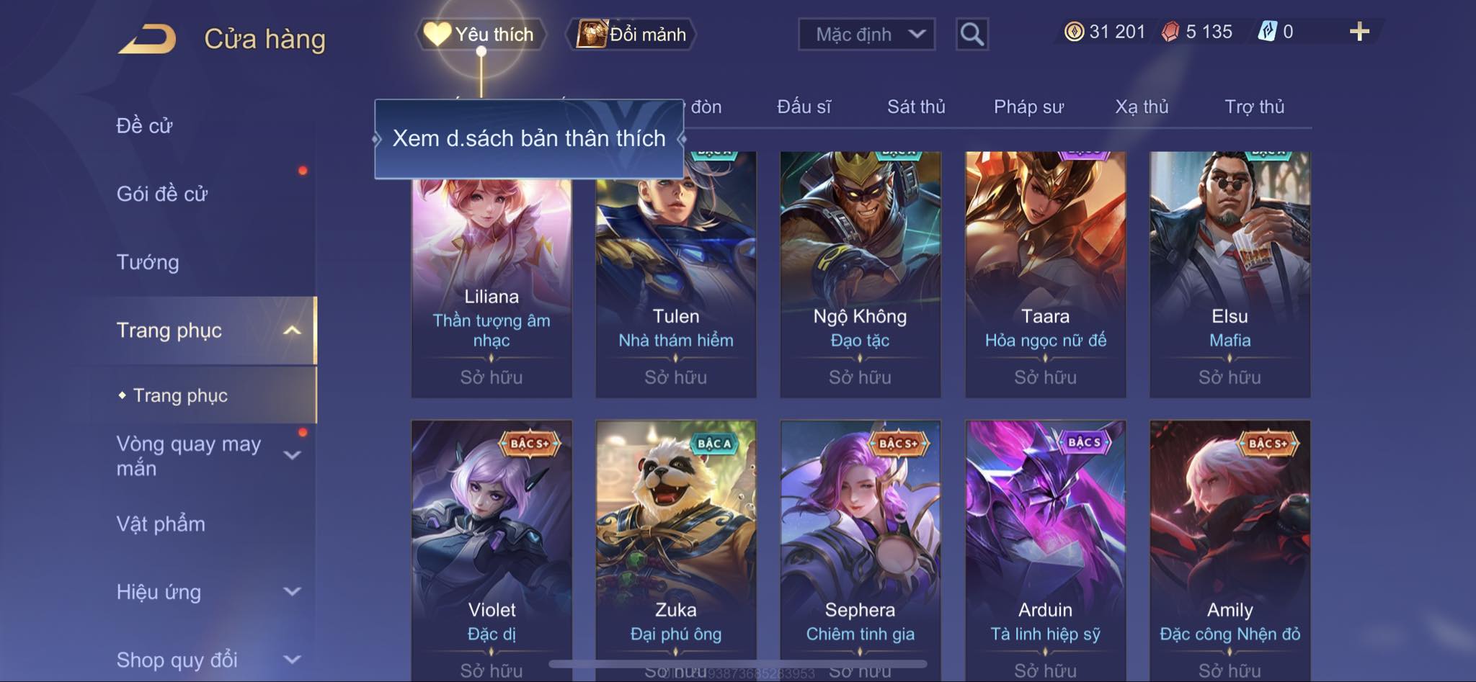Click the blue voucher ticket icon
Screen dimensions: 1476x682
tap(1267, 32)
